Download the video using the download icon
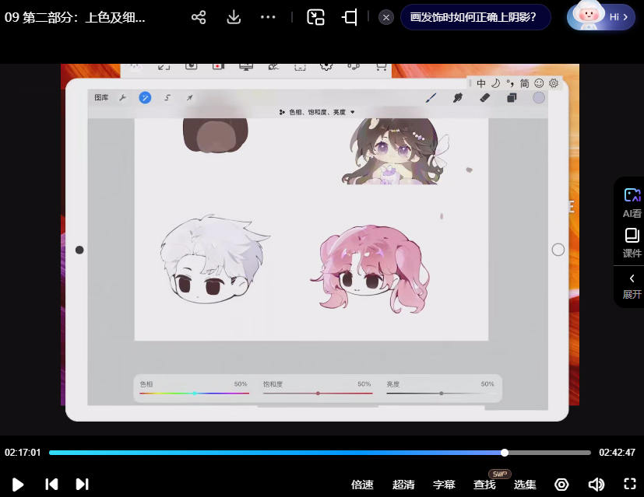Viewport: 644px width, 497px height. coord(234,17)
